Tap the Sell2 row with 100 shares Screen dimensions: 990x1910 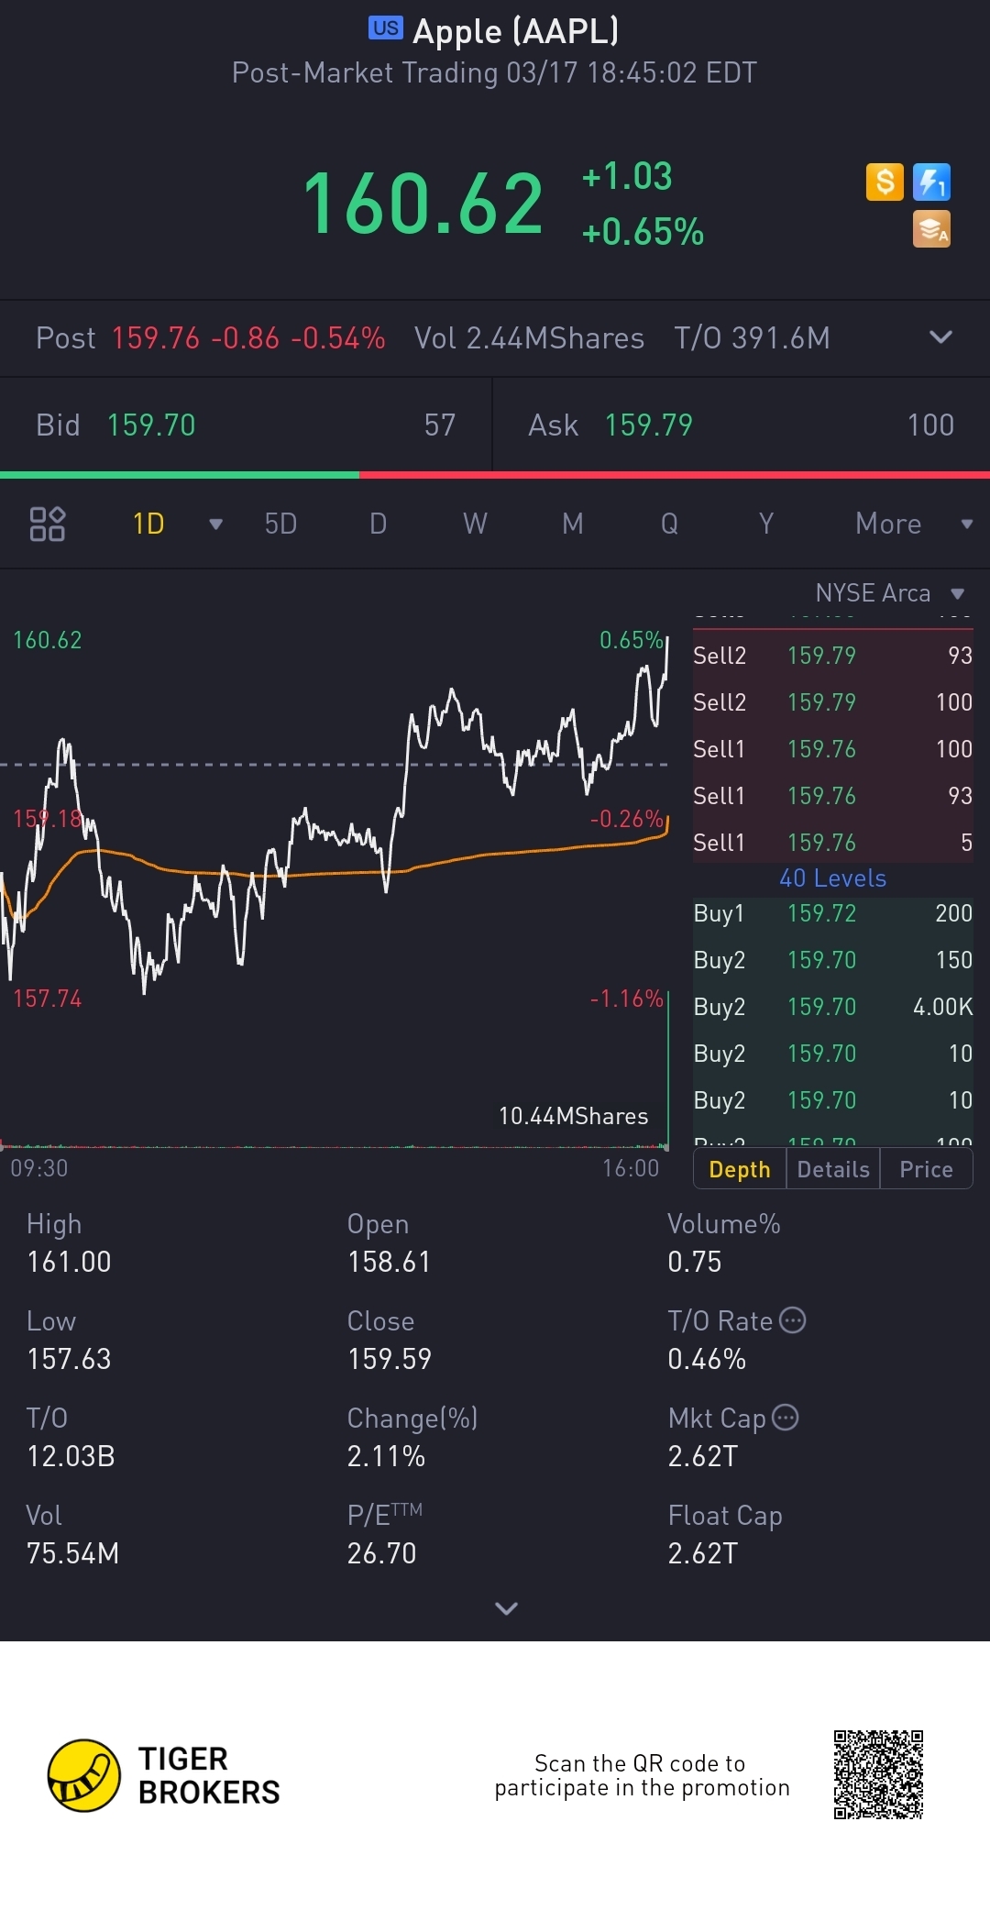[x=832, y=702]
